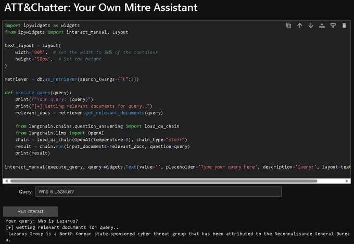Click the line 'from langchain.llms import OpenAI'
The width and height of the screenshot is (354, 244).
[x=59, y=133]
